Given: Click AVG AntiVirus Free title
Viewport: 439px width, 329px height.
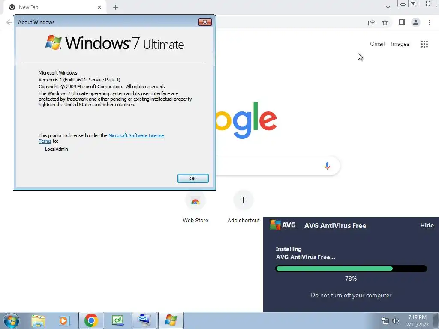Looking at the screenshot, I should pos(335,225).
